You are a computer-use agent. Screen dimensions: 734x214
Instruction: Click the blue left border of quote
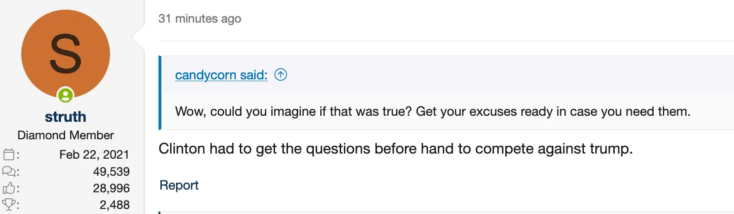[160, 92]
